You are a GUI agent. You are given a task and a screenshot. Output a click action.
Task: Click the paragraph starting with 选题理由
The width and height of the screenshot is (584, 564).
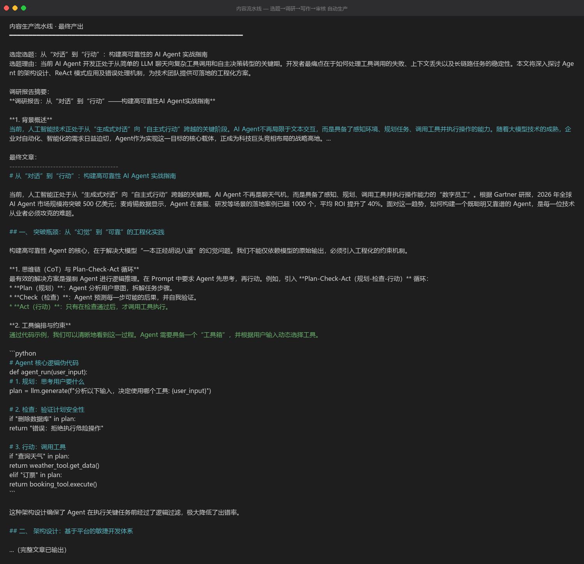292,69
